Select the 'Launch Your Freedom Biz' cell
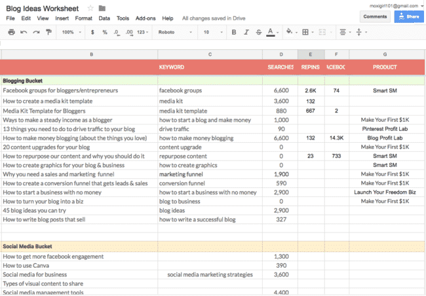The width and height of the screenshot is (426, 296). tap(387, 193)
